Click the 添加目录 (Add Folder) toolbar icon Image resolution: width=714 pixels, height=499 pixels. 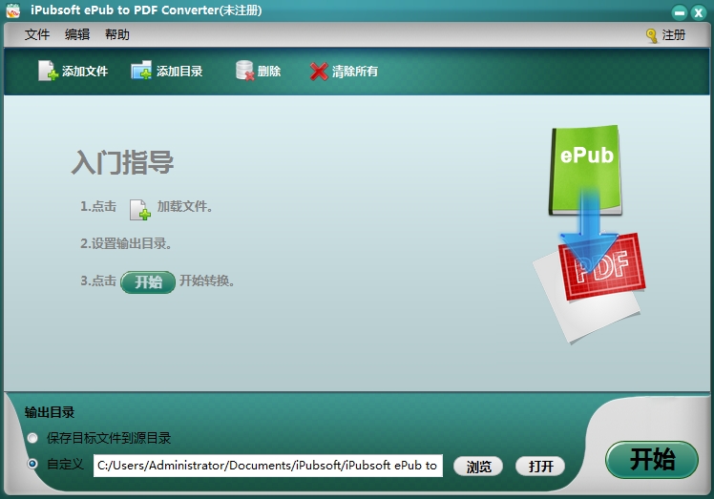click(x=141, y=71)
